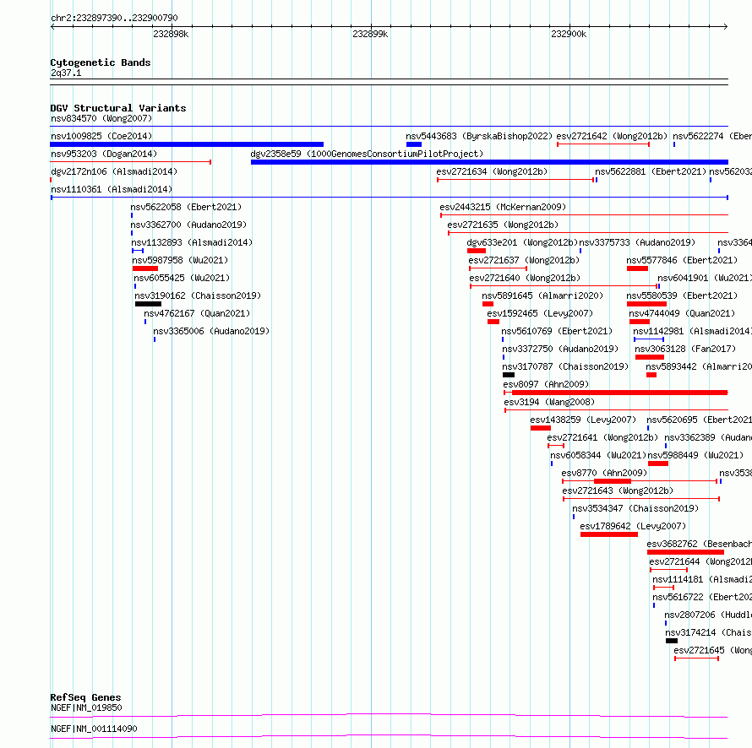Open esv3194 (Wang2008) variant label

[549, 402]
